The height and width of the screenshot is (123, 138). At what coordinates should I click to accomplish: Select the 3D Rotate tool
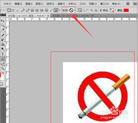click(x=3, y=64)
